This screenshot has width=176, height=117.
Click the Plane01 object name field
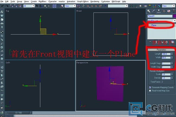point(160,16)
